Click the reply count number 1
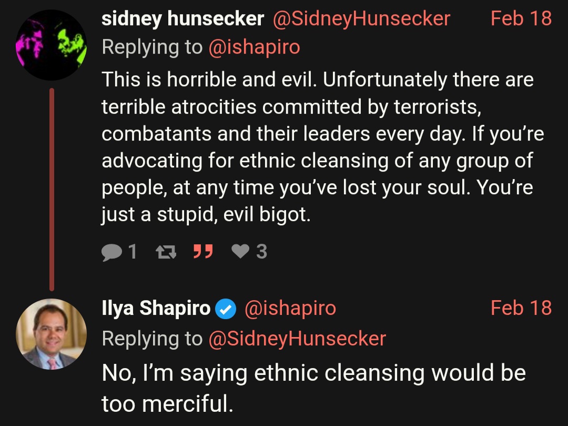The image size is (568, 426). 133,251
